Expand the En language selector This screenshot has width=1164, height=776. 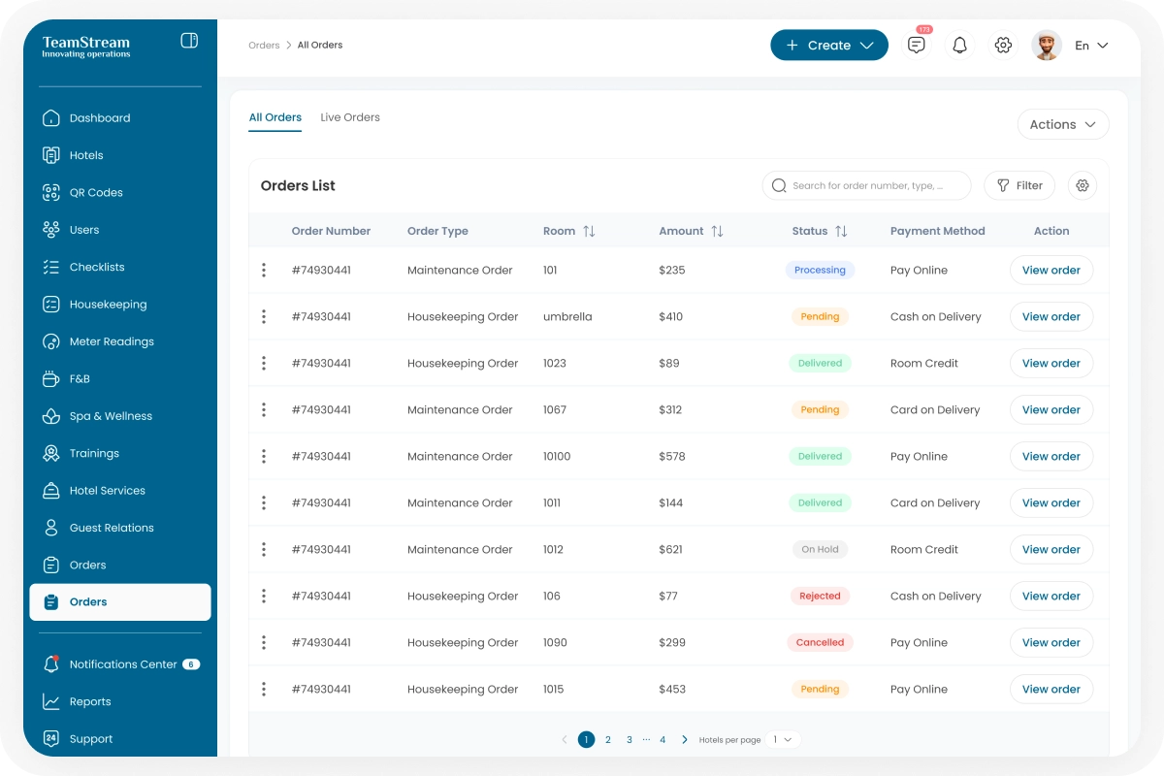pos(1091,46)
